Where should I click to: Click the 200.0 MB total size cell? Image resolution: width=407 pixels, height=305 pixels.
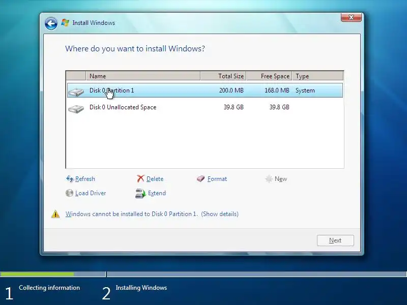[x=231, y=90]
